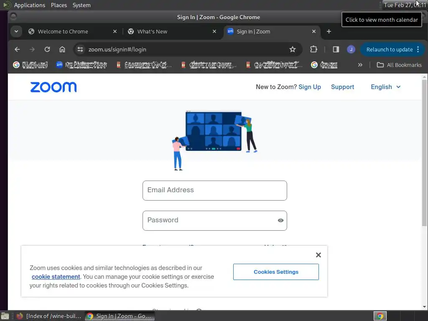Image resolution: width=428 pixels, height=321 pixels.
Task: Open the Google bookmark
Action: 324,65
